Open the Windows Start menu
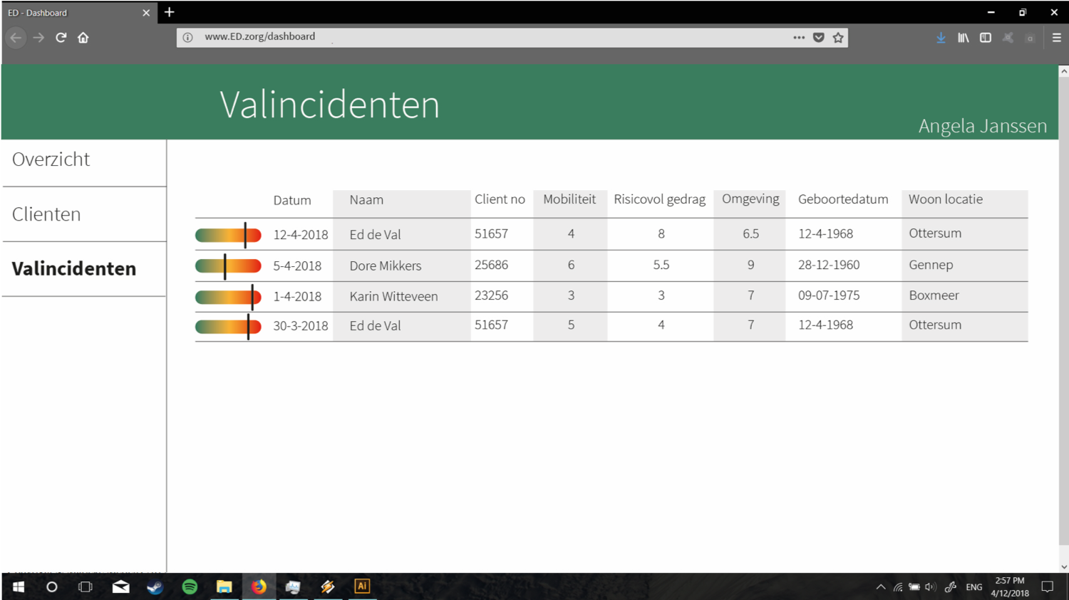 point(19,587)
